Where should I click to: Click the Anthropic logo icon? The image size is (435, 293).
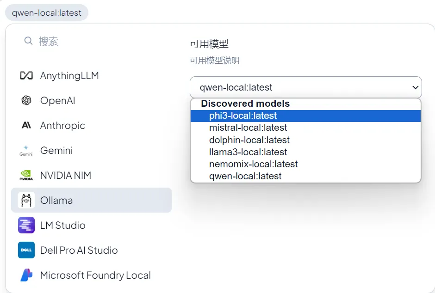[x=26, y=125]
